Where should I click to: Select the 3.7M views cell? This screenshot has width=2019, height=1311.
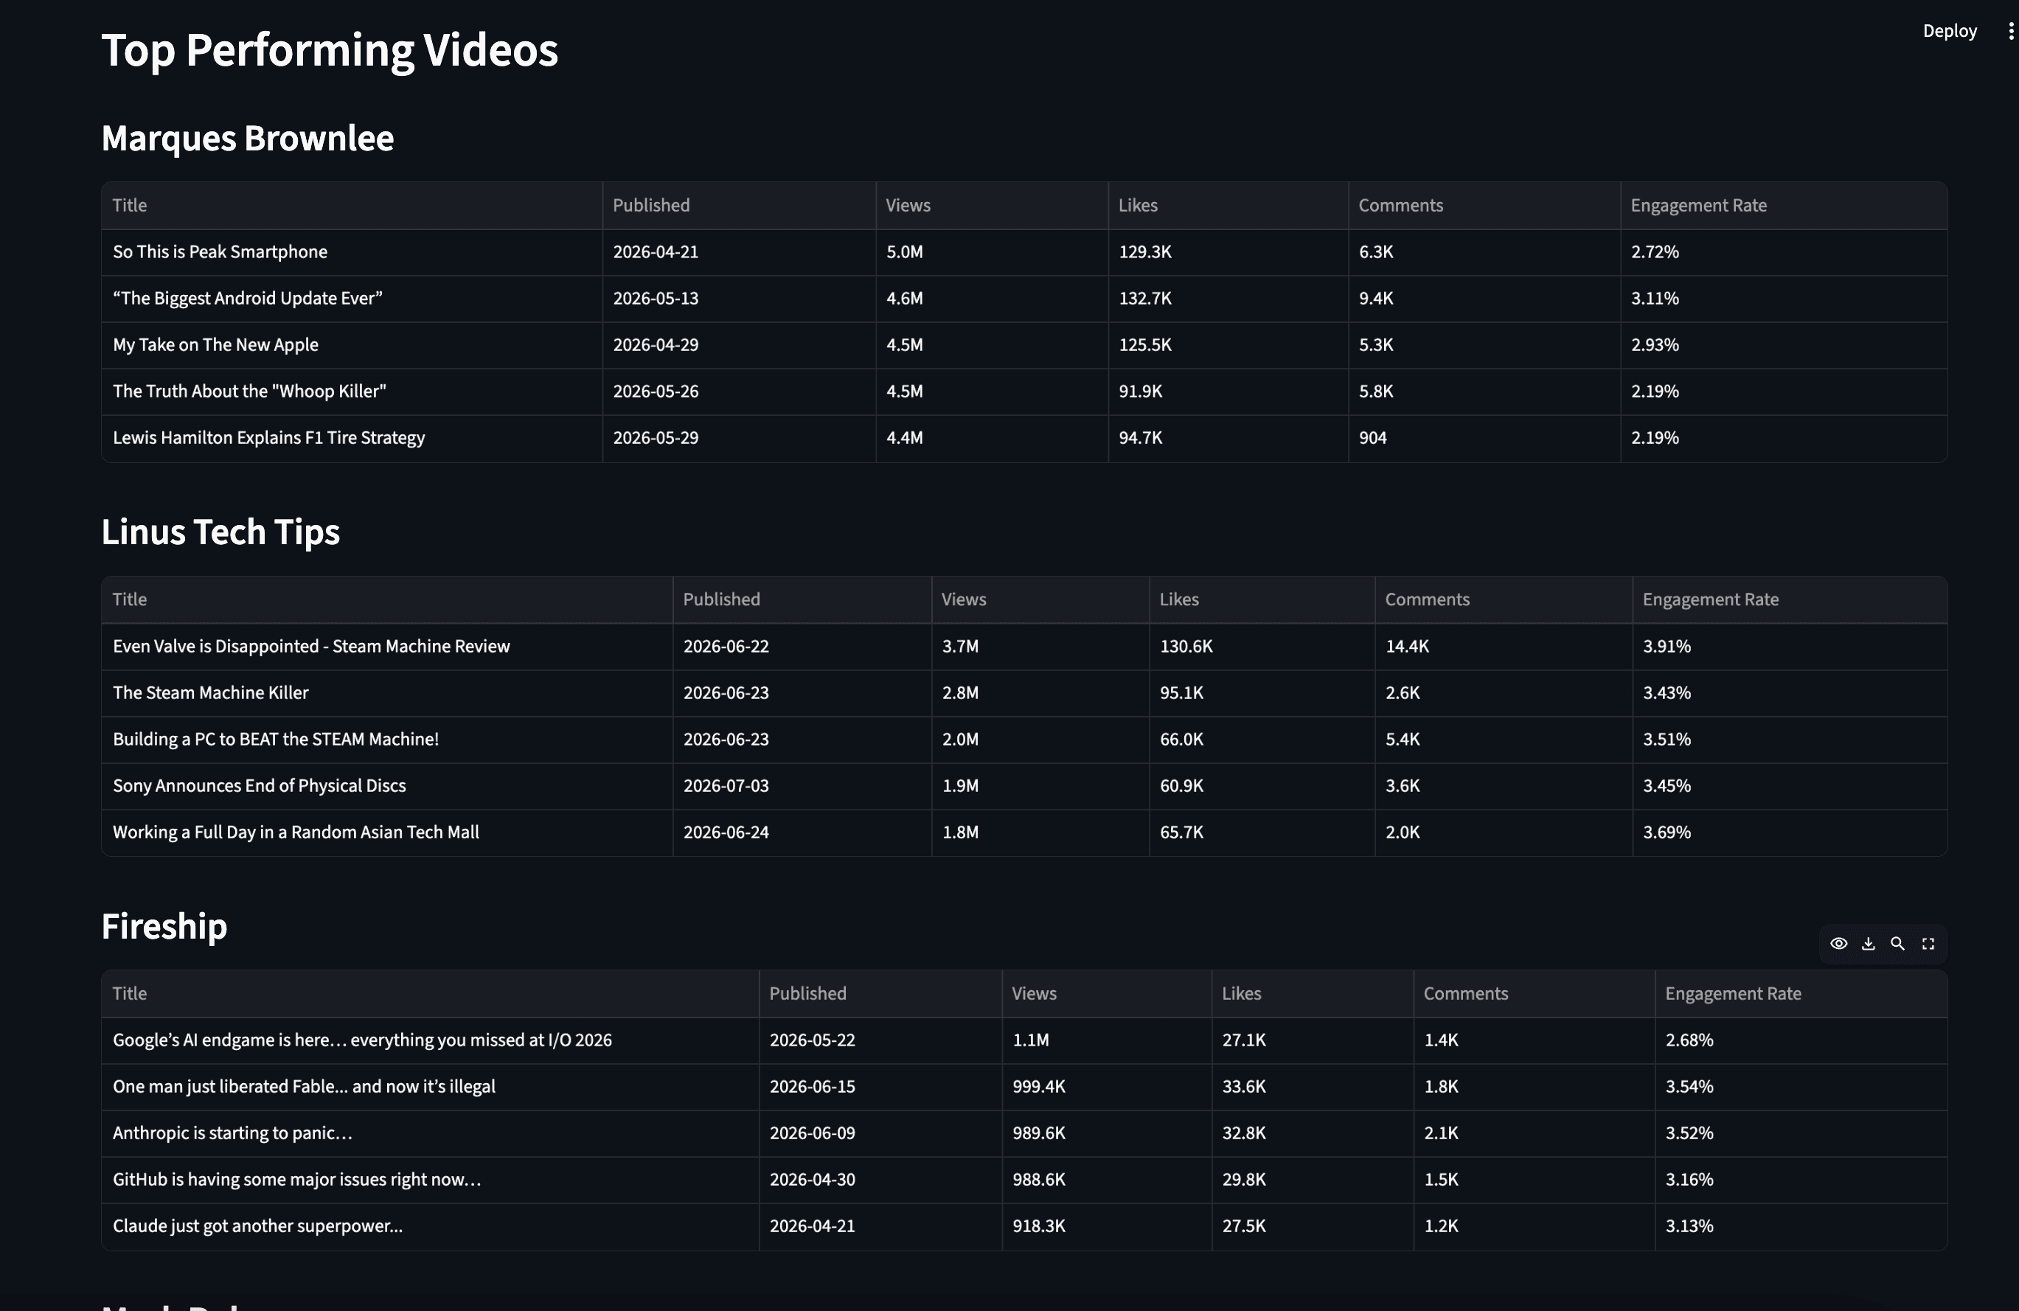pyautogui.click(x=1041, y=646)
